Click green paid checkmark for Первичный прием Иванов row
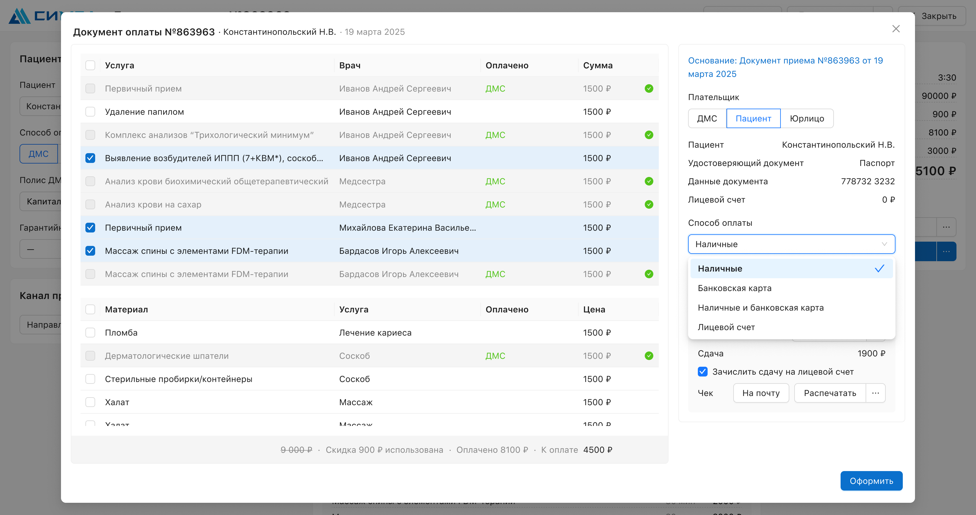 coord(649,89)
